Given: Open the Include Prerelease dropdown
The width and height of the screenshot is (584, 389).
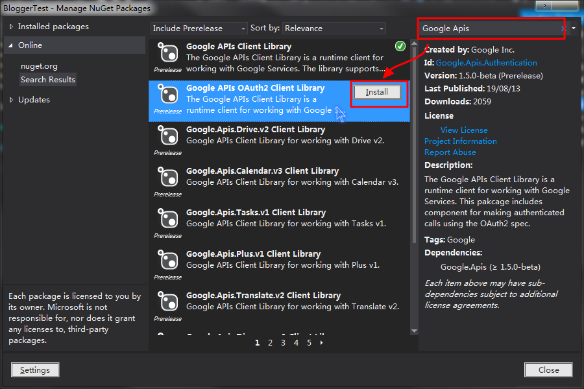Looking at the screenshot, I should (x=199, y=29).
